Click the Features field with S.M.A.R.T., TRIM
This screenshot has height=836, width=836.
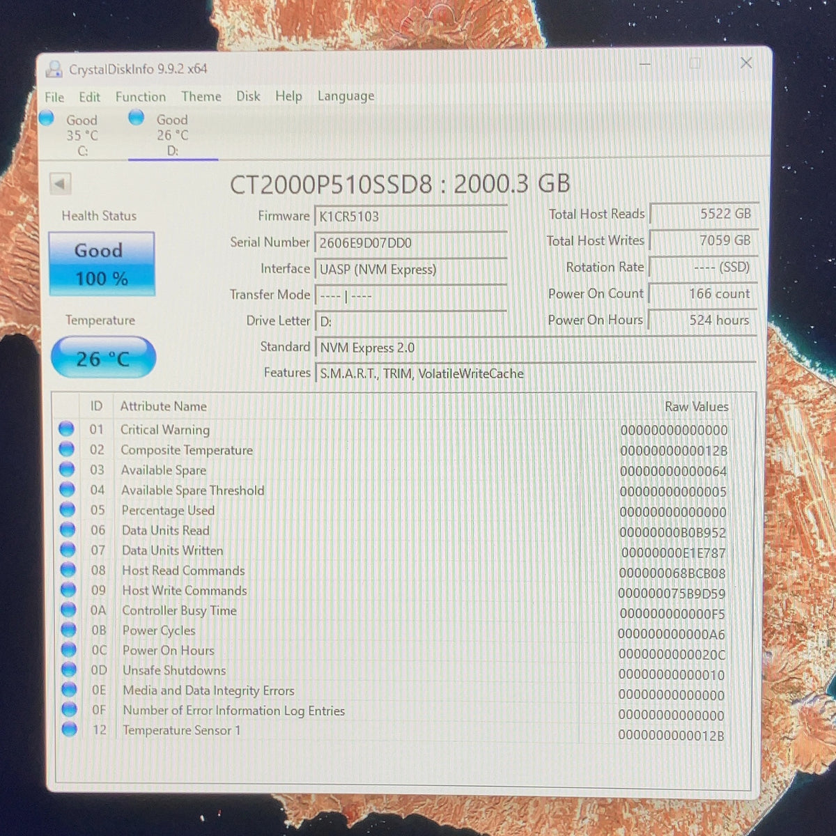coord(536,373)
